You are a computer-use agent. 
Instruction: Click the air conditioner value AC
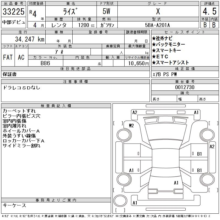[21, 57]
